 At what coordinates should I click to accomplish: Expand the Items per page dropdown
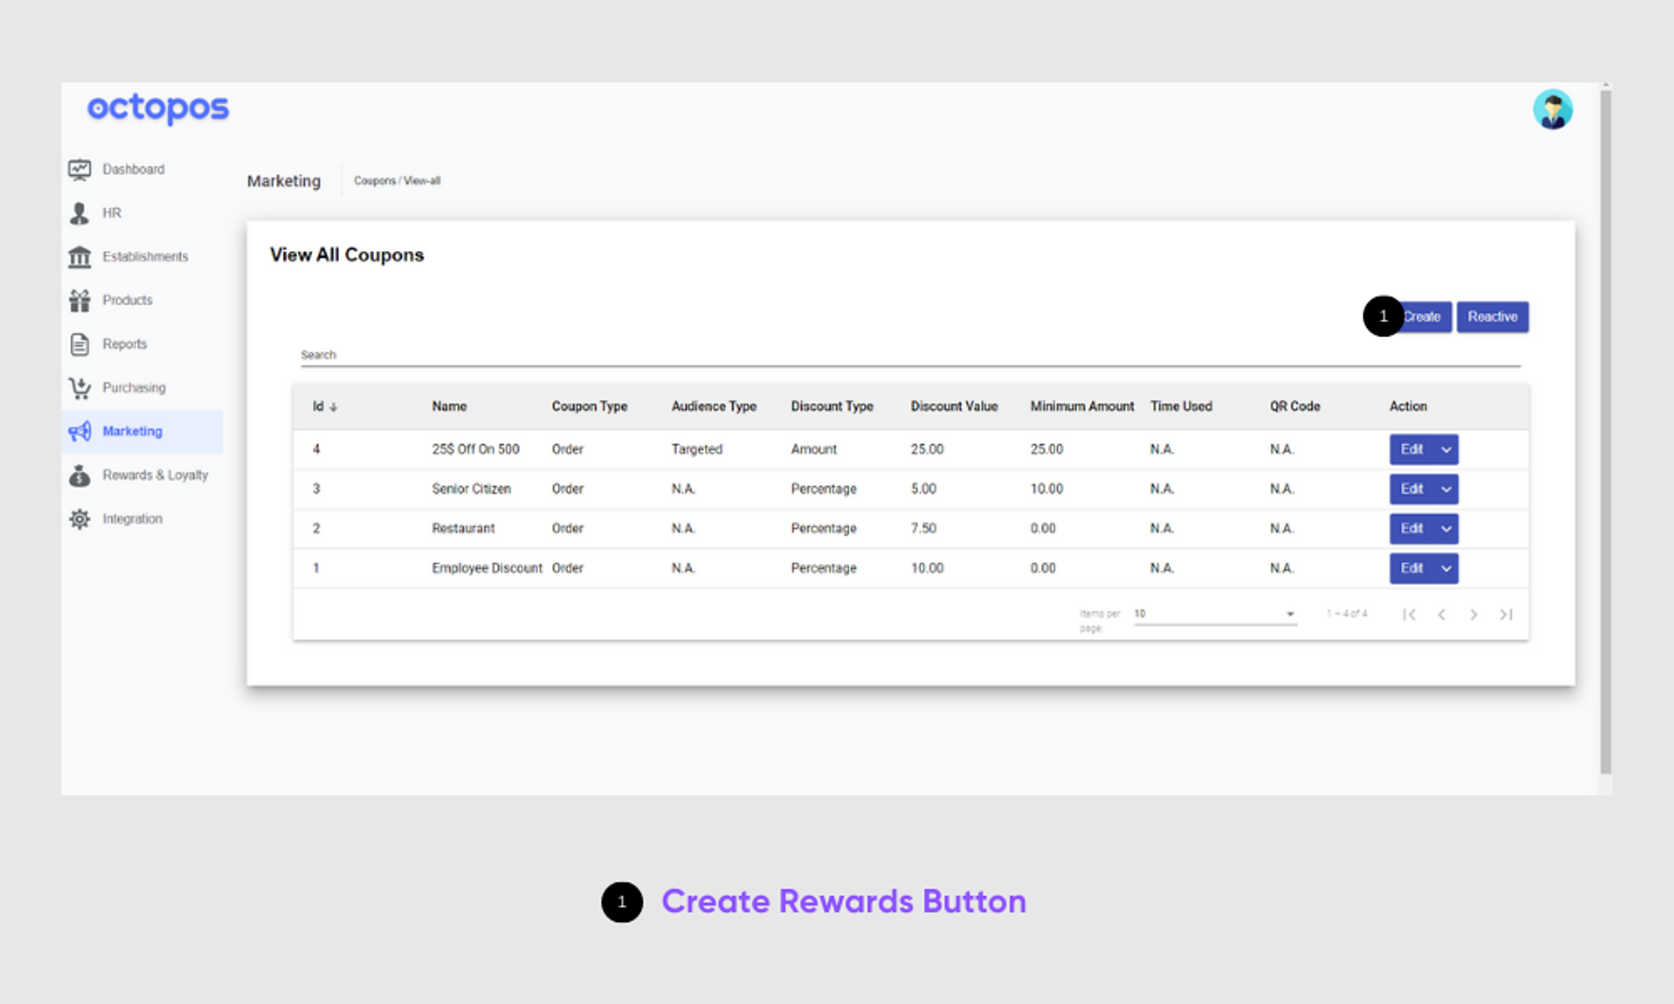1288,613
